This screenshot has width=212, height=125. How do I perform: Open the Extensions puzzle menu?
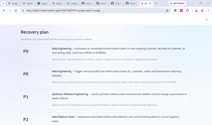(x=187, y=11)
